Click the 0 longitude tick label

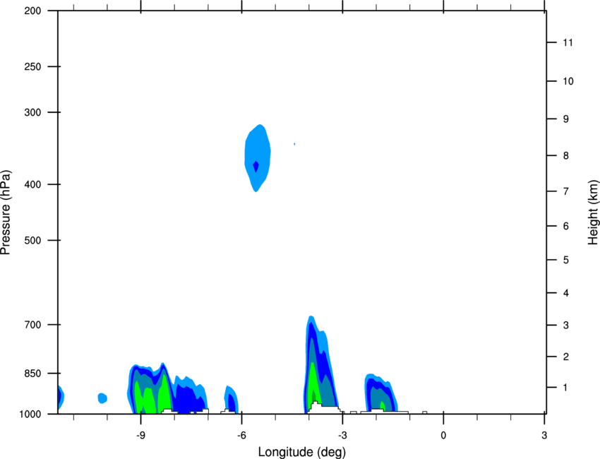pos(443,436)
